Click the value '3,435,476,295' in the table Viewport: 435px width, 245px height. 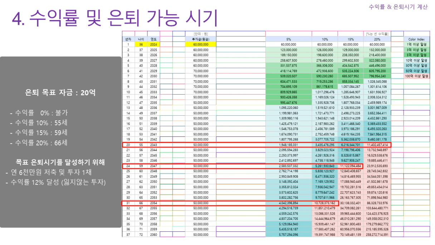[325, 145]
